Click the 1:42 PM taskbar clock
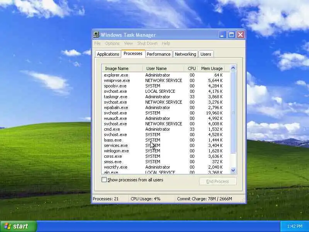Image resolution: width=309 pixels, height=232 pixels. [295, 226]
